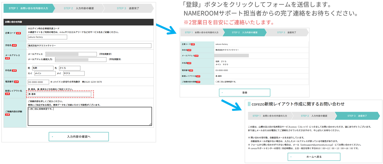Focus the 姓 field containing 名刺
The width and height of the screenshot is (383, 164).
(43, 68)
